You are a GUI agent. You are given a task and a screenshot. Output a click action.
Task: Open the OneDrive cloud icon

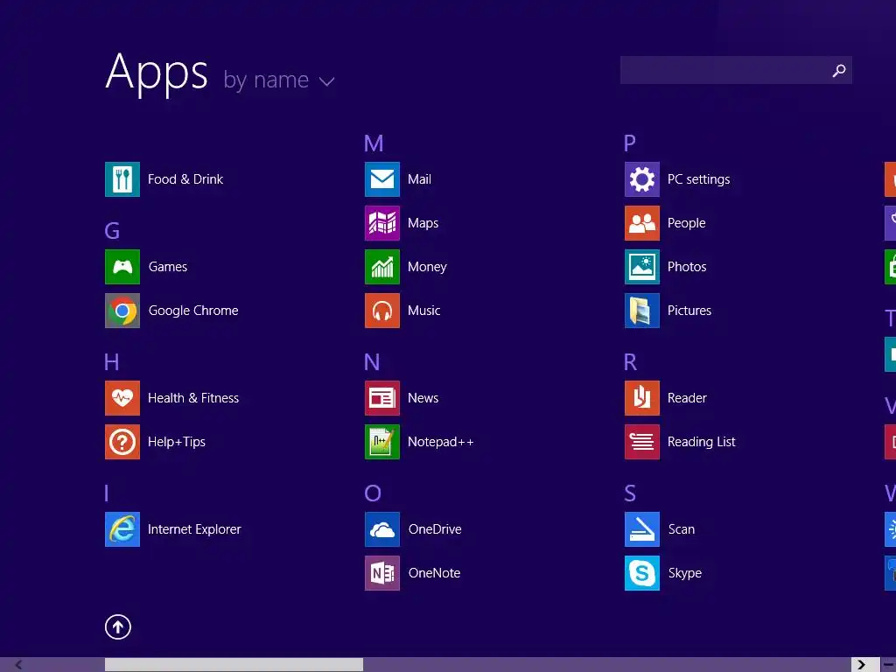[382, 529]
